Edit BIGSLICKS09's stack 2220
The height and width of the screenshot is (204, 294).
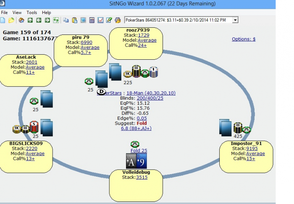tap(31, 148)
